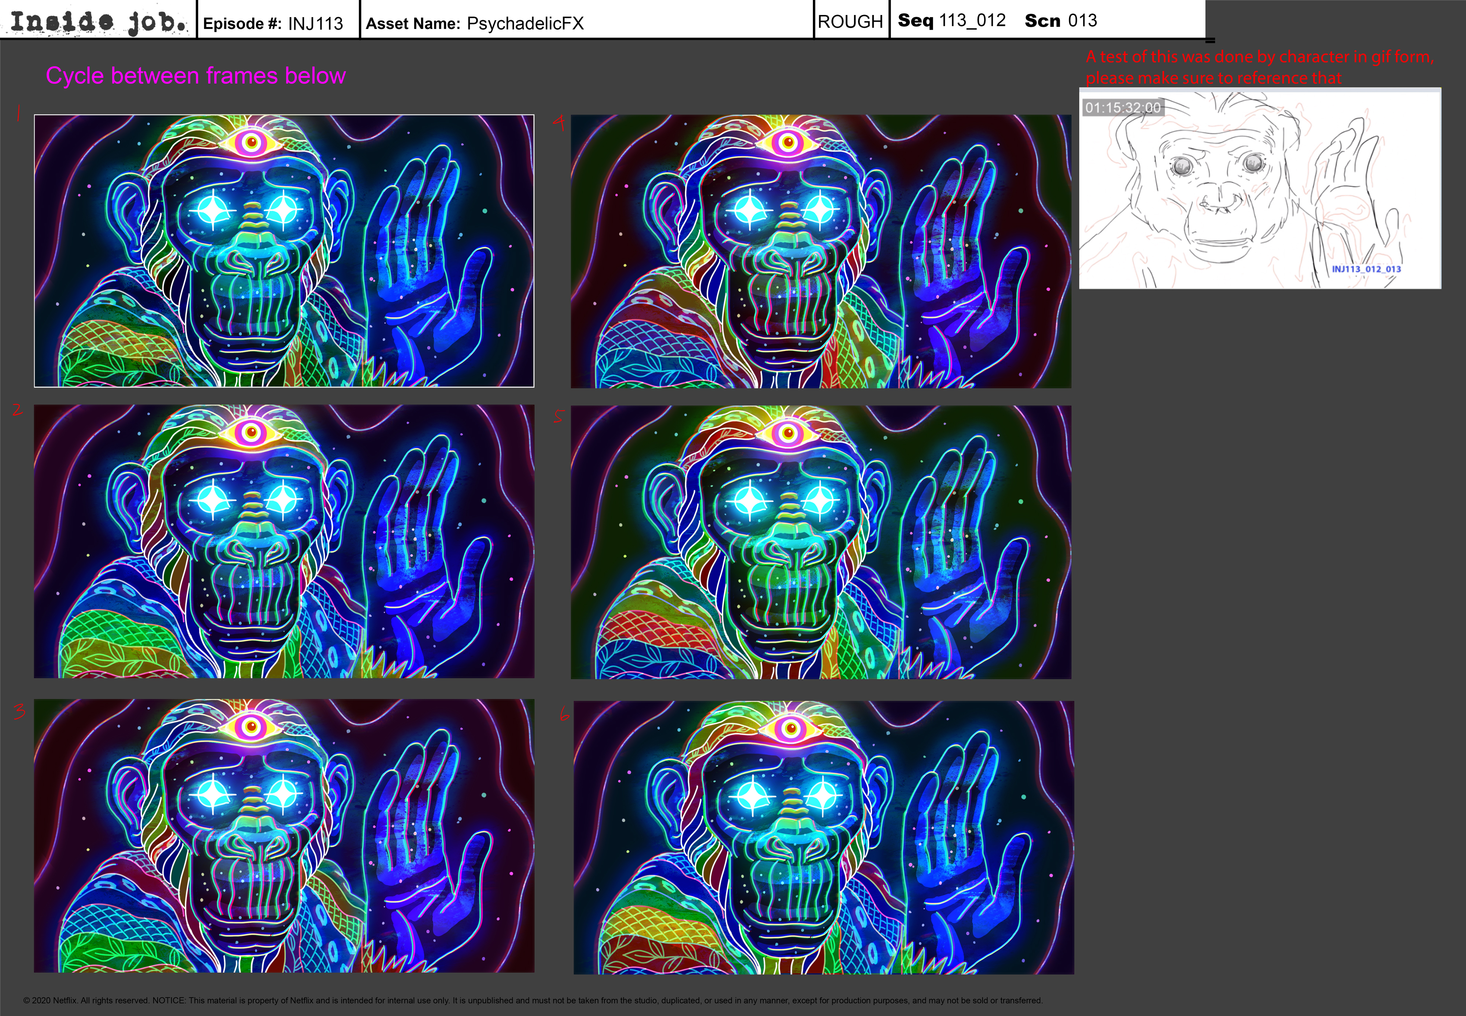Click the third eye in frame 1
Image resolution: width=1466 pixels, height=1016 pixels.
[x=251, y=142]
